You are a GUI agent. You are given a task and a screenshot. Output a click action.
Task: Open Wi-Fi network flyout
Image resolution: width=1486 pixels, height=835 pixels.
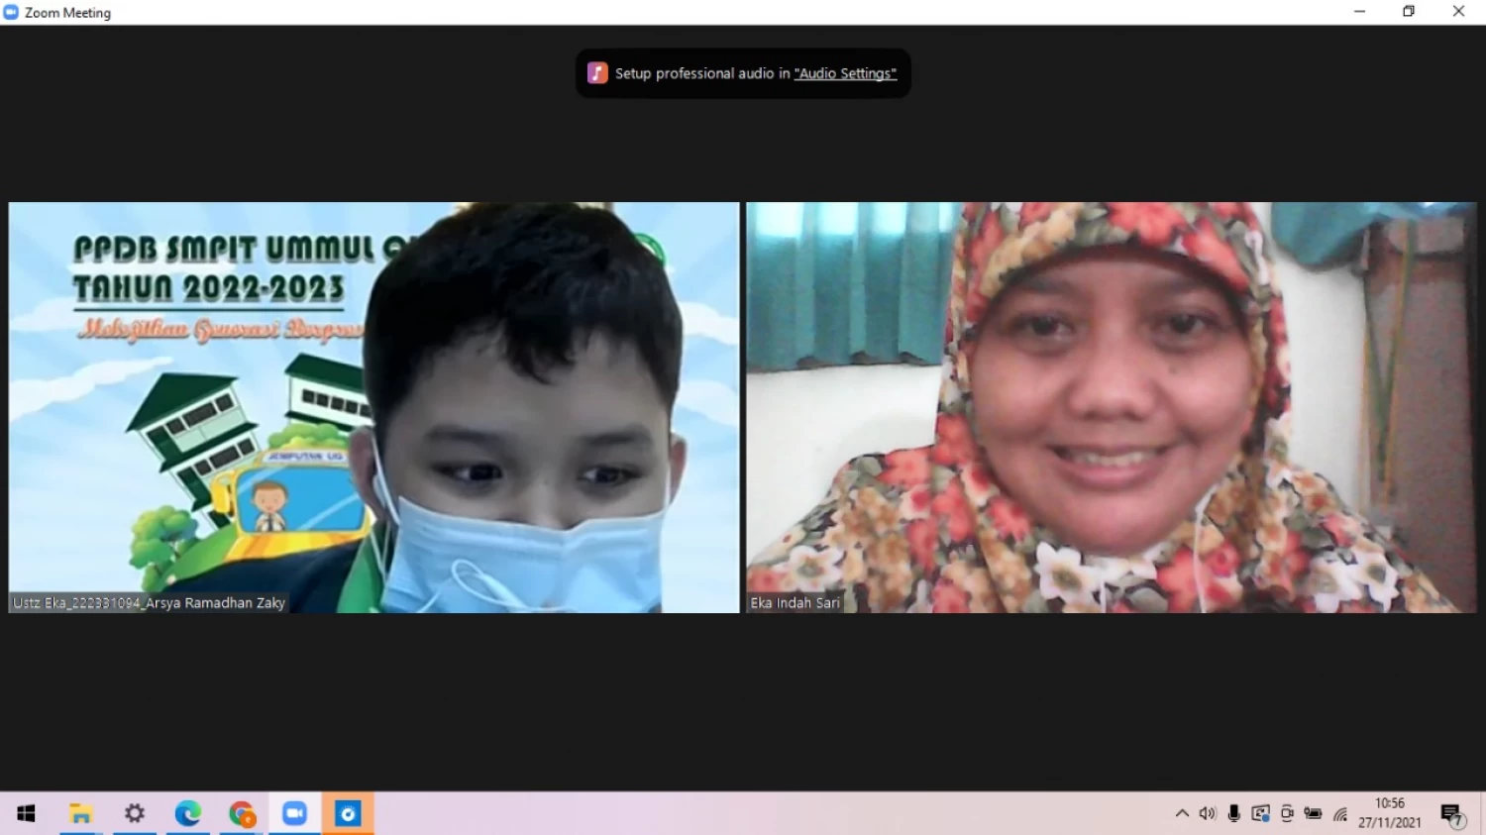click(x=1340, y=813)
